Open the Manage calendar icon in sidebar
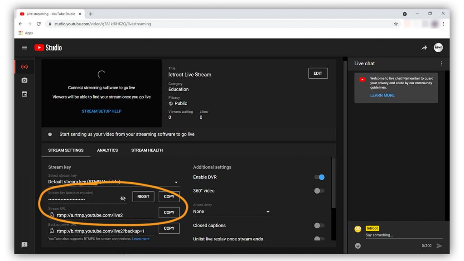Image resolution: width=464 pixels, height=261 pixels. [x=24, y=94]
